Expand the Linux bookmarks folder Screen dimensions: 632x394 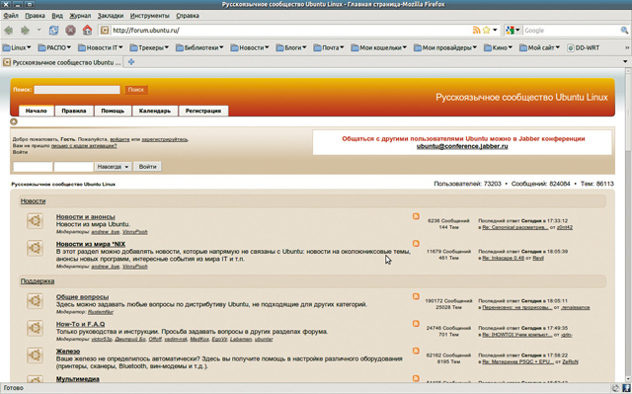point(17,48)
